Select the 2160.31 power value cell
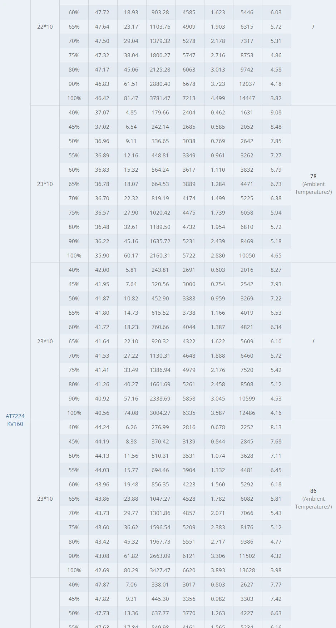This screenshot has height=628, width=336. (x=160, y=256)
